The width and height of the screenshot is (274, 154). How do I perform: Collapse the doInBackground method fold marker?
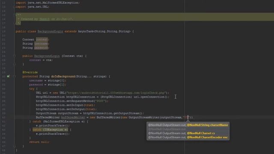click(15, 77)
